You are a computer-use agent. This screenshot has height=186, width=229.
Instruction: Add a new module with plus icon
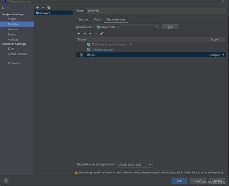[37, 8]
